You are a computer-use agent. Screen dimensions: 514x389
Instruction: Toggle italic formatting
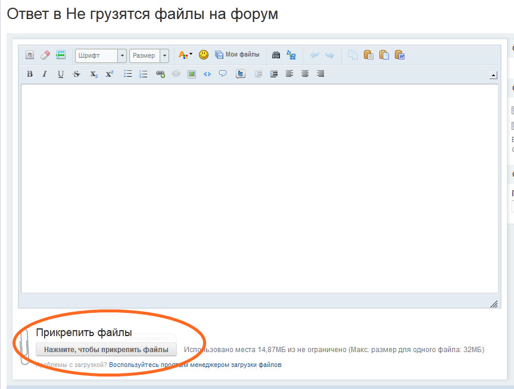pos(45,74)
